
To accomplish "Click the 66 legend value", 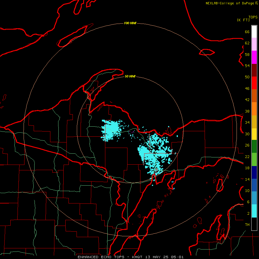I will [x=247, y=32].
